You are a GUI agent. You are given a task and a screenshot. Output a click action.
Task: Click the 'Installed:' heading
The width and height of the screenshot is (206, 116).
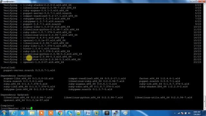[8, 68]
